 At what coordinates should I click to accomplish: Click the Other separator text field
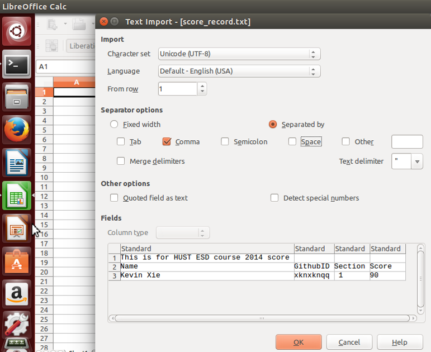coord(407,142)
